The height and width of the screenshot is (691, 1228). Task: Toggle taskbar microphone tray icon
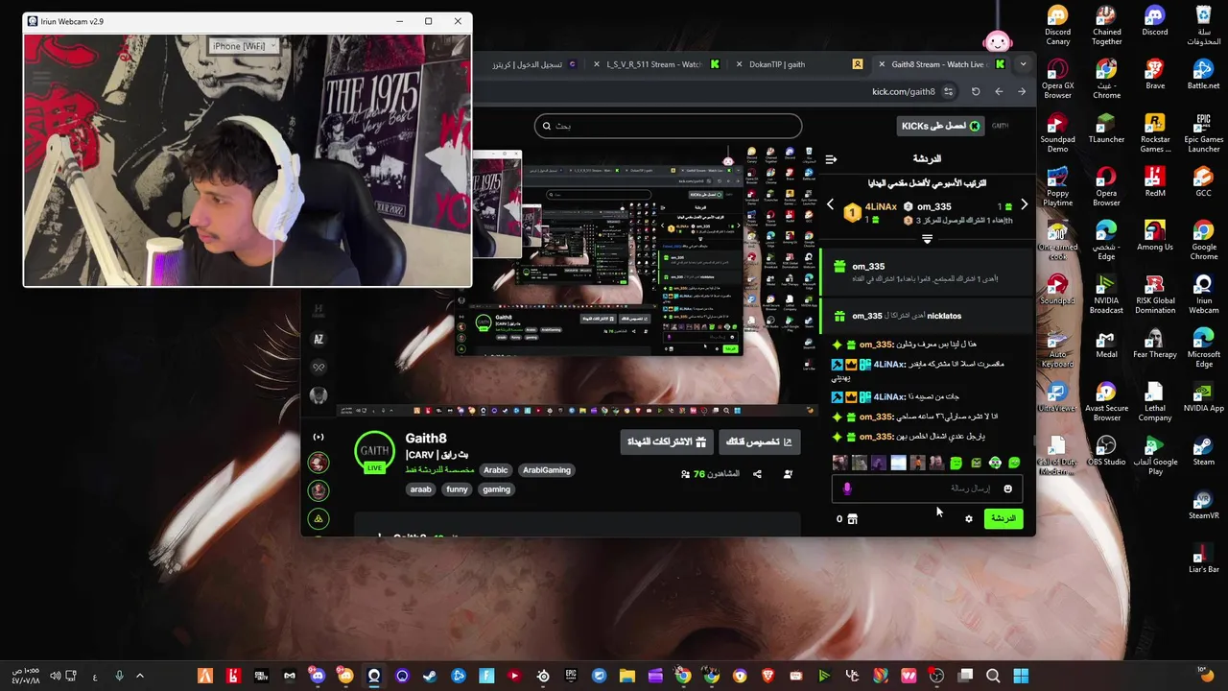[119, 676]
